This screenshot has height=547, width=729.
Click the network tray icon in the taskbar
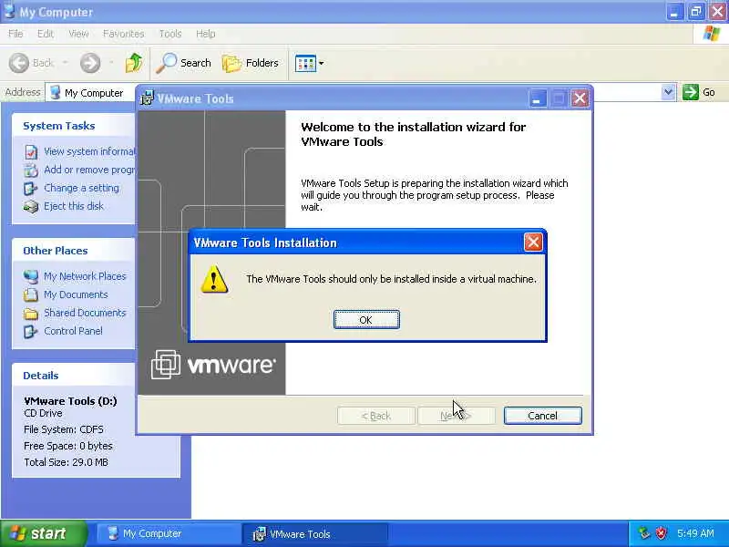pyautogui.click(x=644, y=533)
